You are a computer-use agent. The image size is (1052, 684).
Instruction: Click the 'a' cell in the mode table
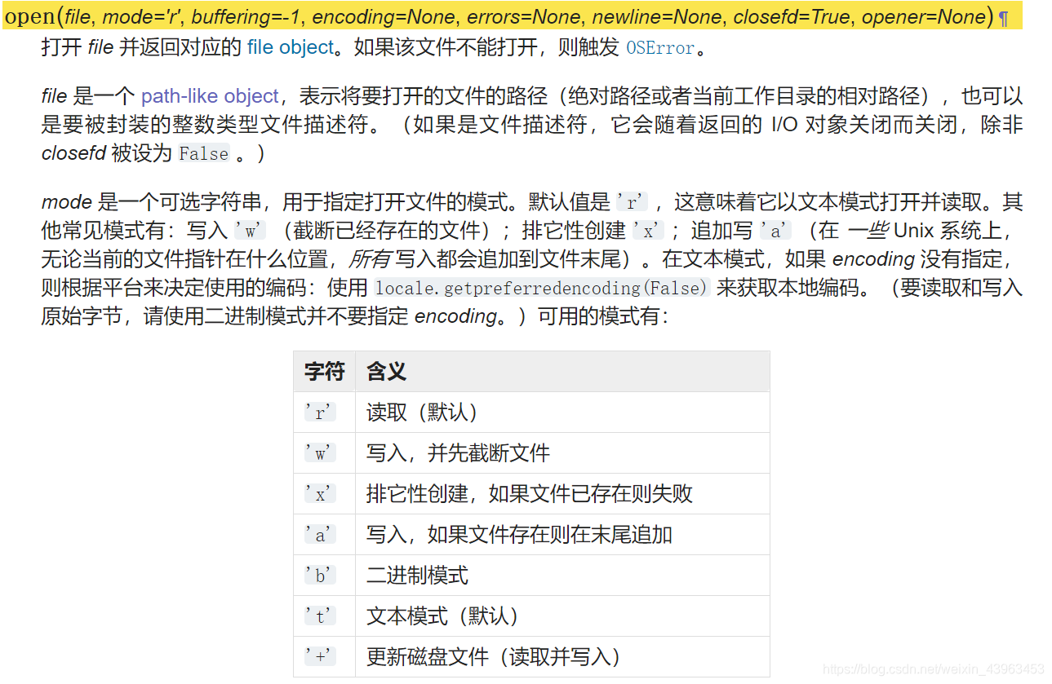325,535
